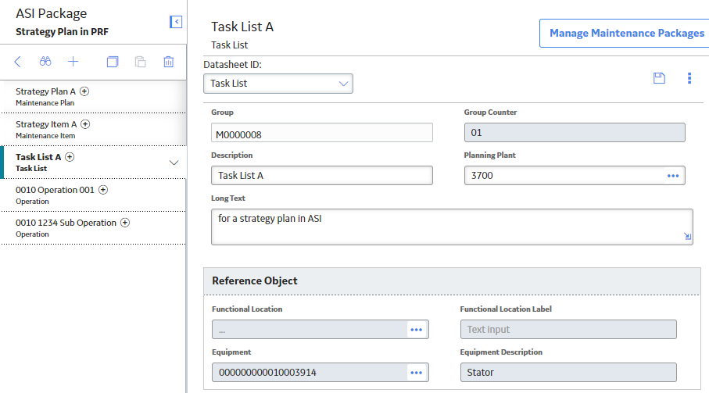Collapse the left ASI Package panel
This screenshot has height=393, width=709.
click(176, 22)
